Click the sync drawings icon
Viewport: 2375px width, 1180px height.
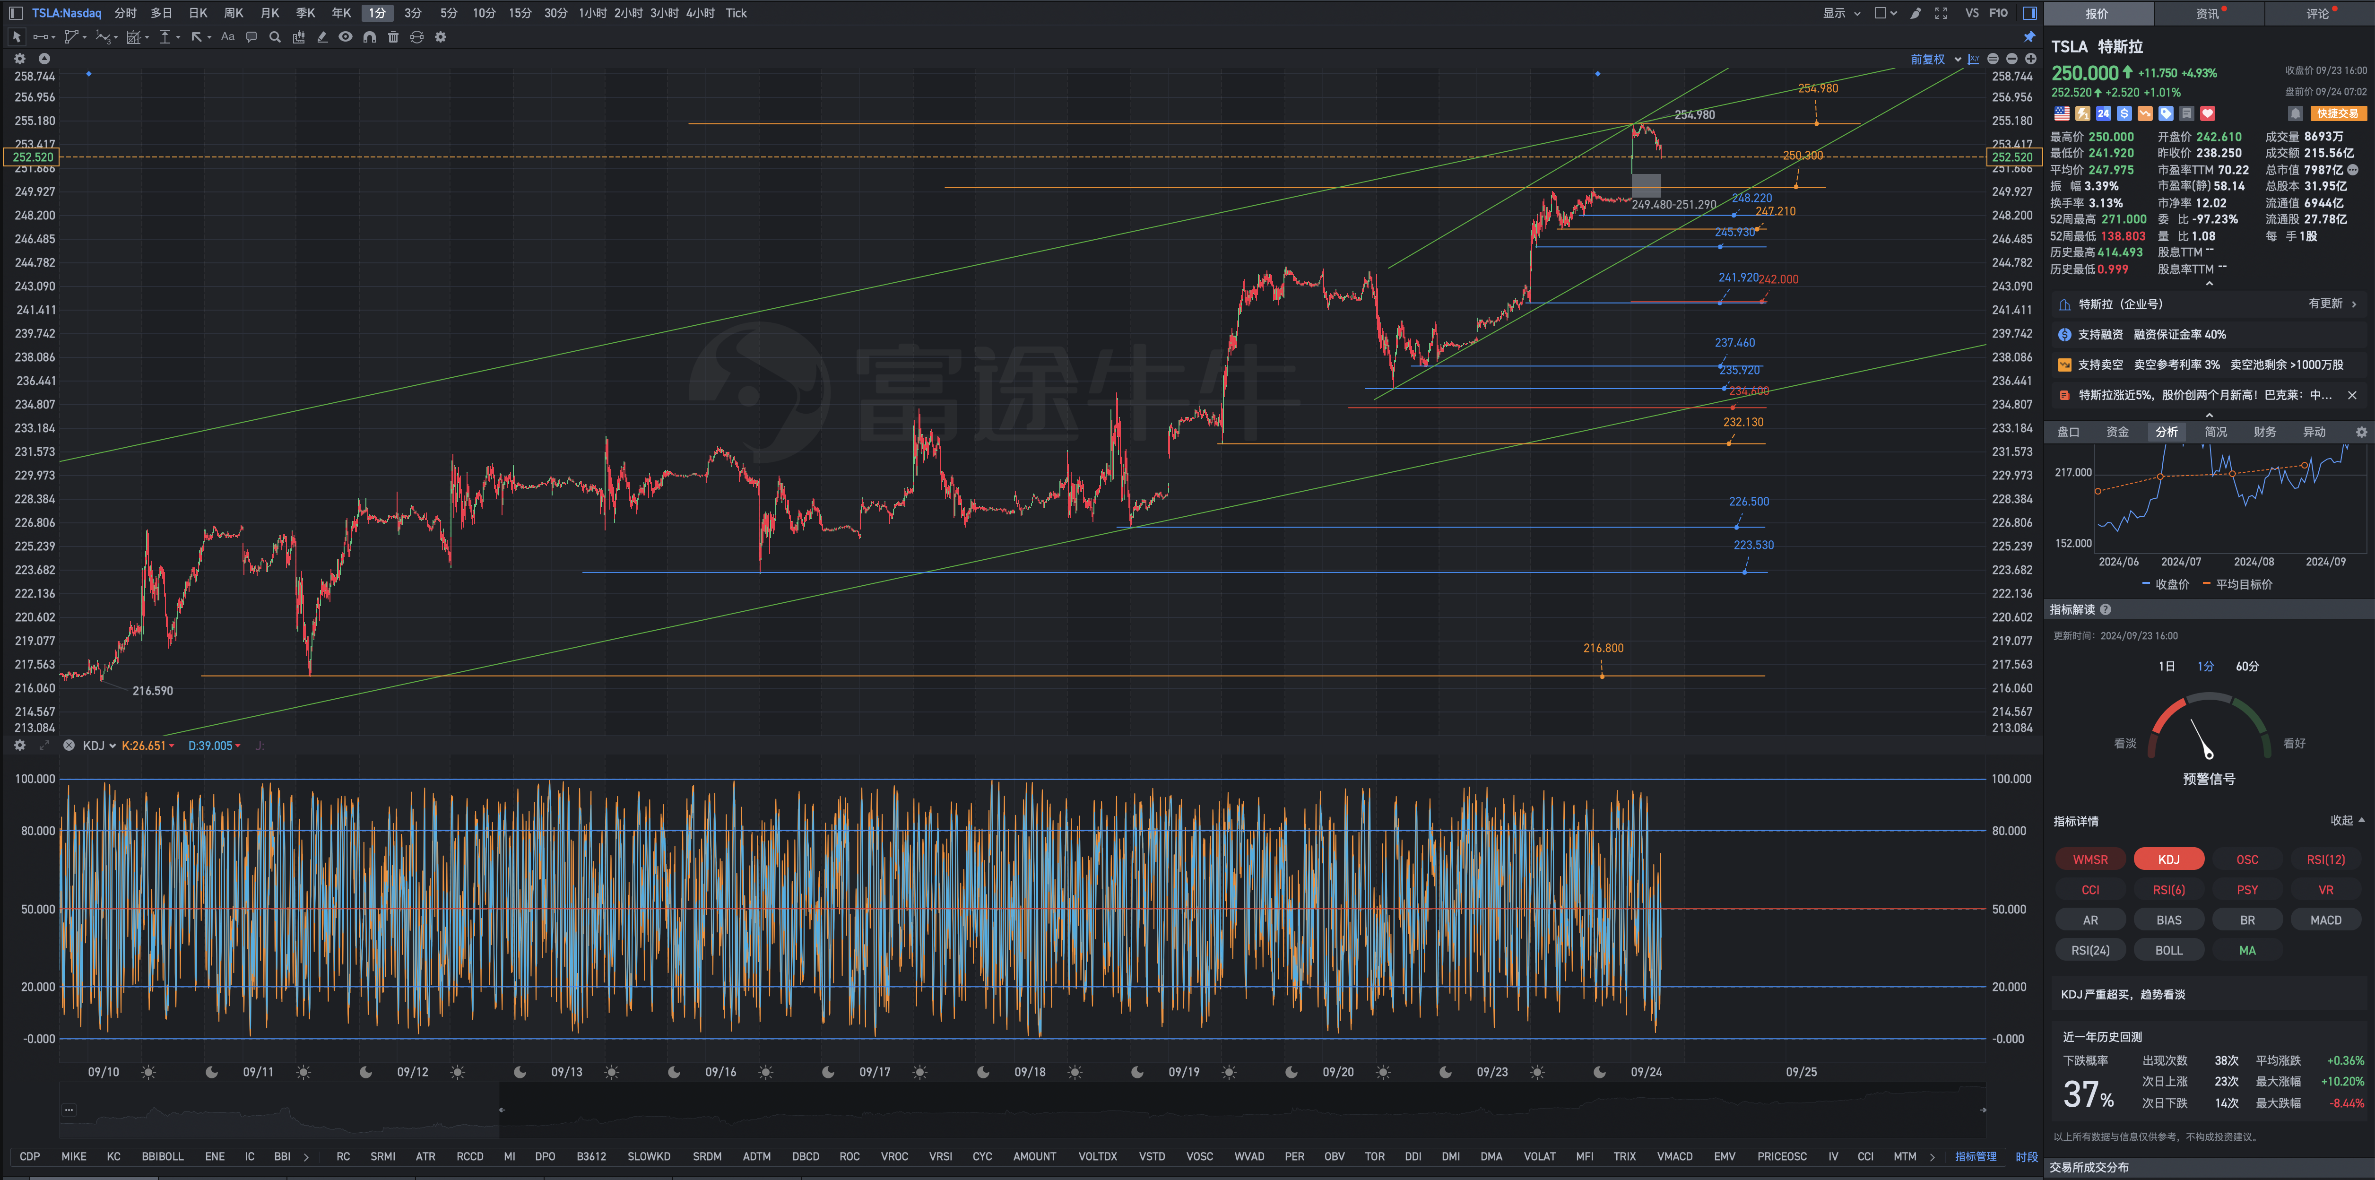pyautogui.click(x=417, y=37)
